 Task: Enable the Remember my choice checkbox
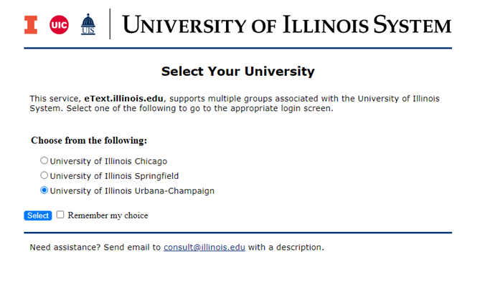pos(60,215)
